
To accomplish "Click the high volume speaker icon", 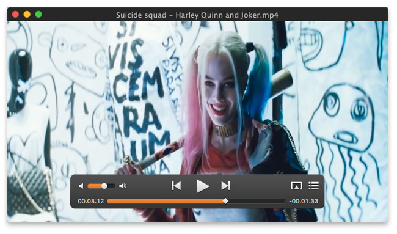I will [123, 186].
